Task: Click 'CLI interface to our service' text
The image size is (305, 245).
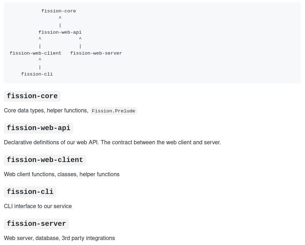Action: (38, 206)
